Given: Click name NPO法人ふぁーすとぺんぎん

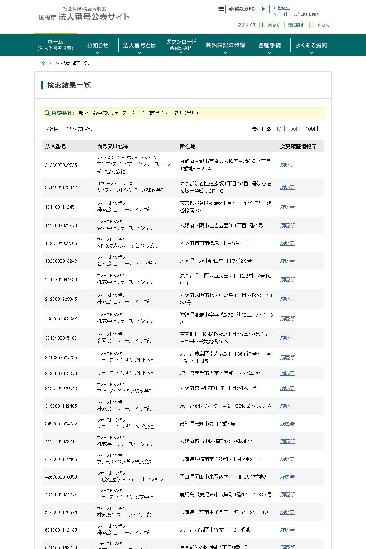Looking at the screenshot, I should coord(127,246).
